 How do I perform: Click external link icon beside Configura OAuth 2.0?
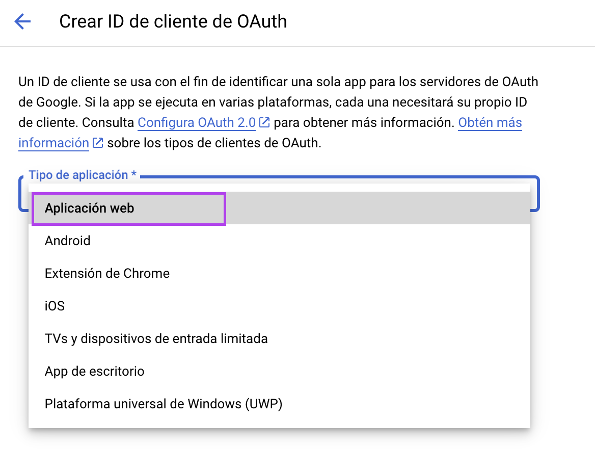(264, 122)
